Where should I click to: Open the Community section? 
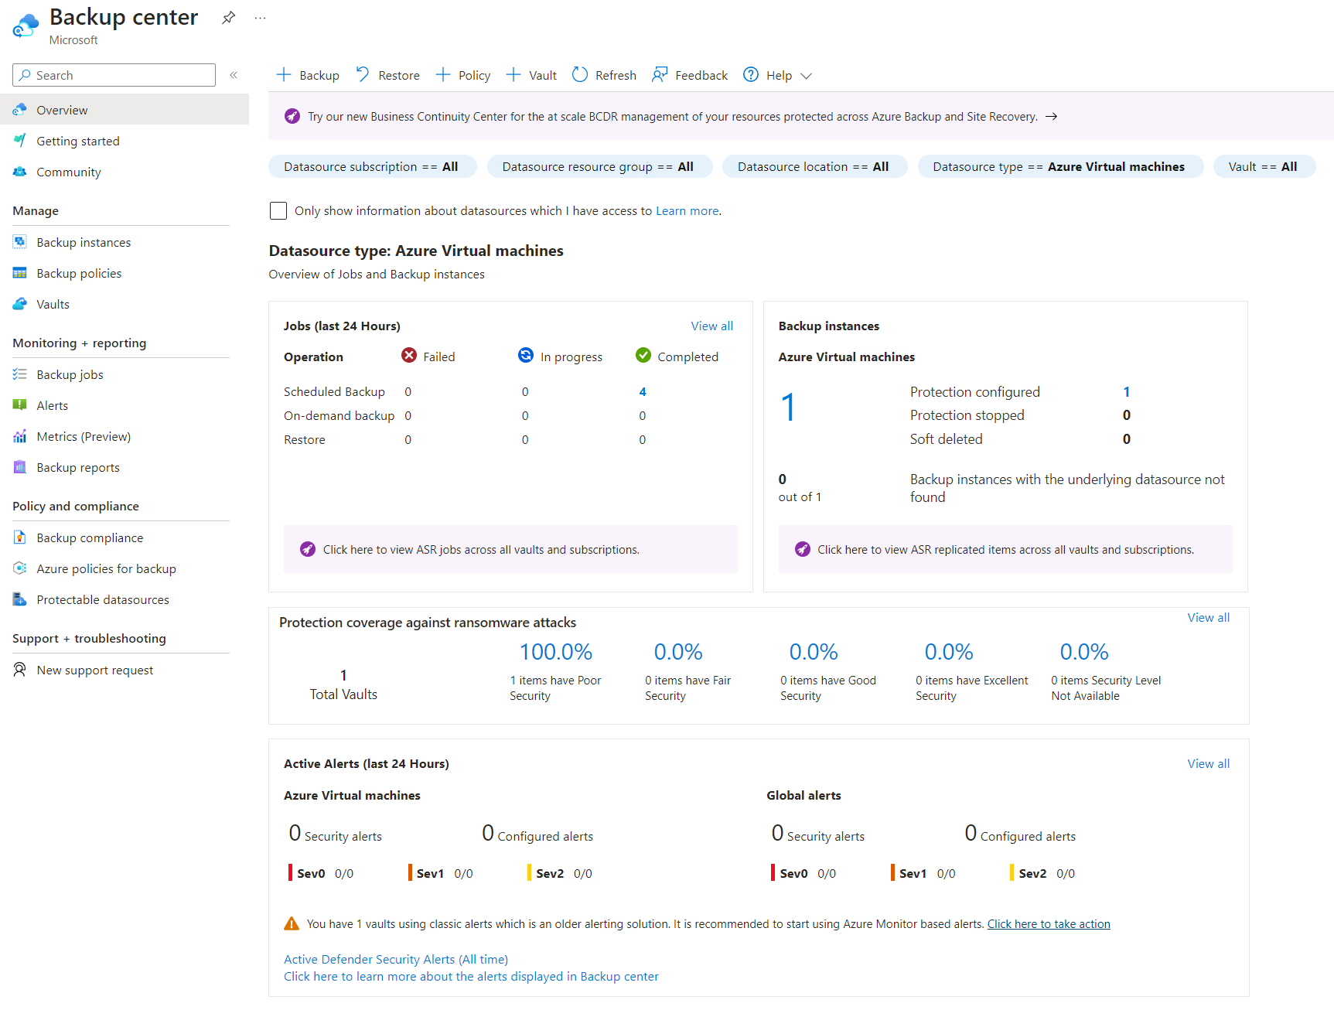69,172
